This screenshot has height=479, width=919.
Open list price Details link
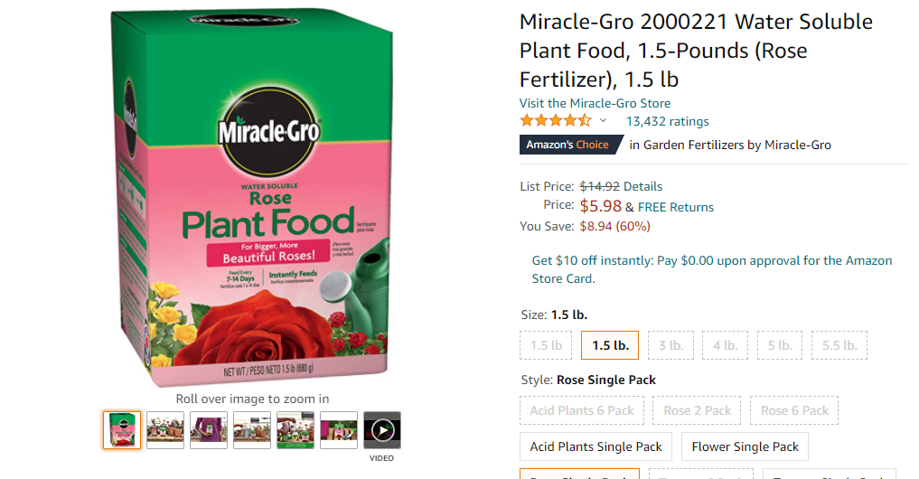pyautogui.click(x=642, y=186)
